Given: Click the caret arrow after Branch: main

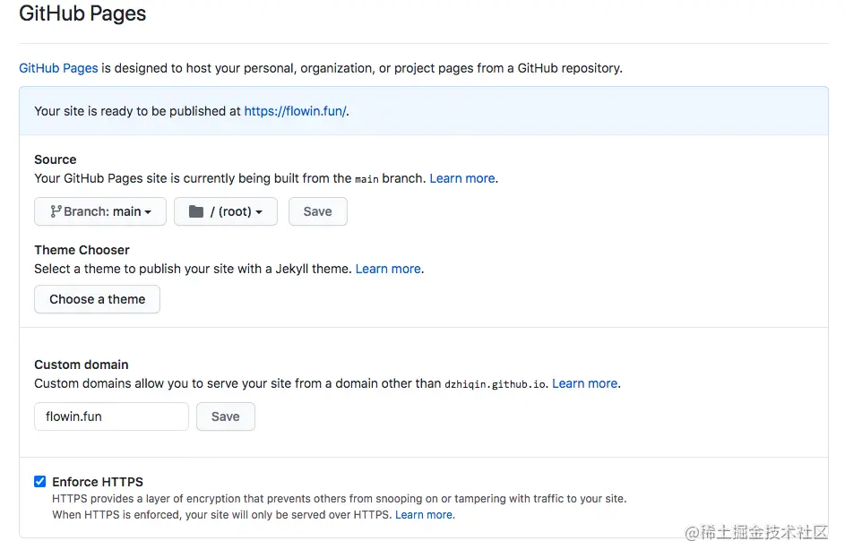Looking at the screenshot, I should tap(148, 212).
